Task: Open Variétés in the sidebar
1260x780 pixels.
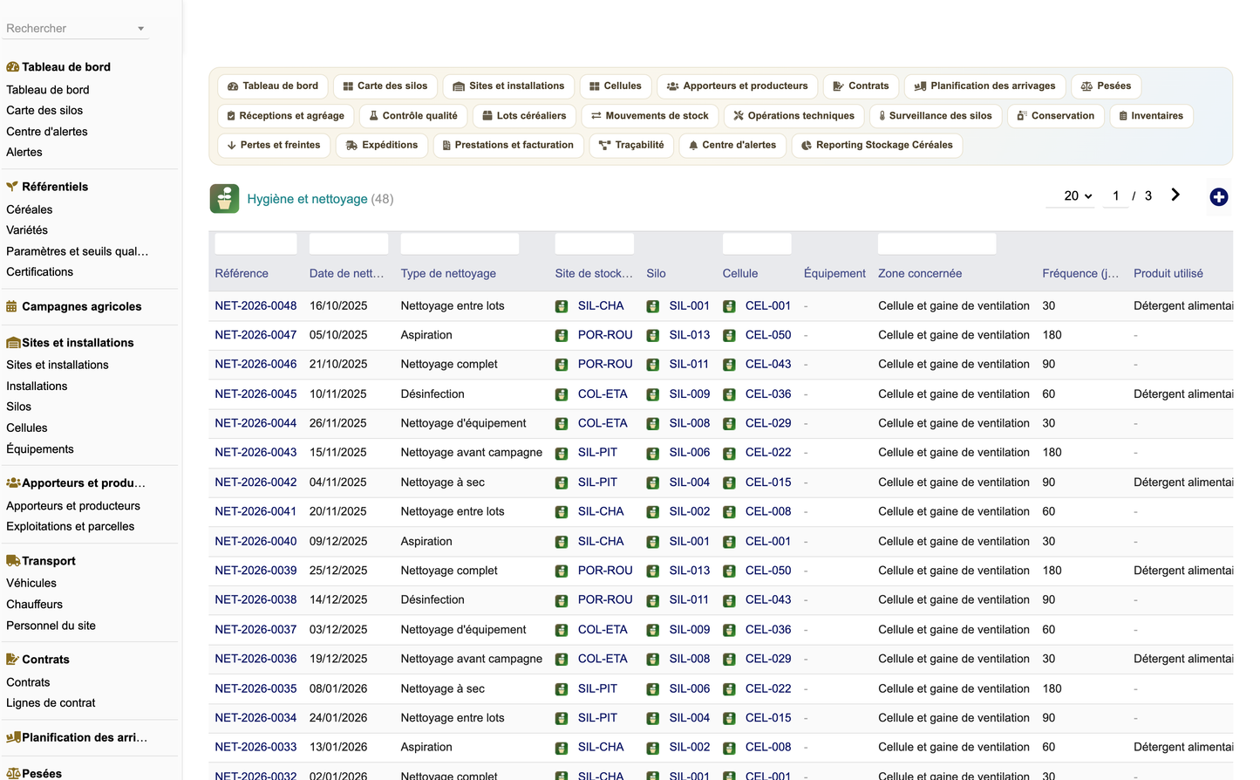Action: tap(27, 230)
